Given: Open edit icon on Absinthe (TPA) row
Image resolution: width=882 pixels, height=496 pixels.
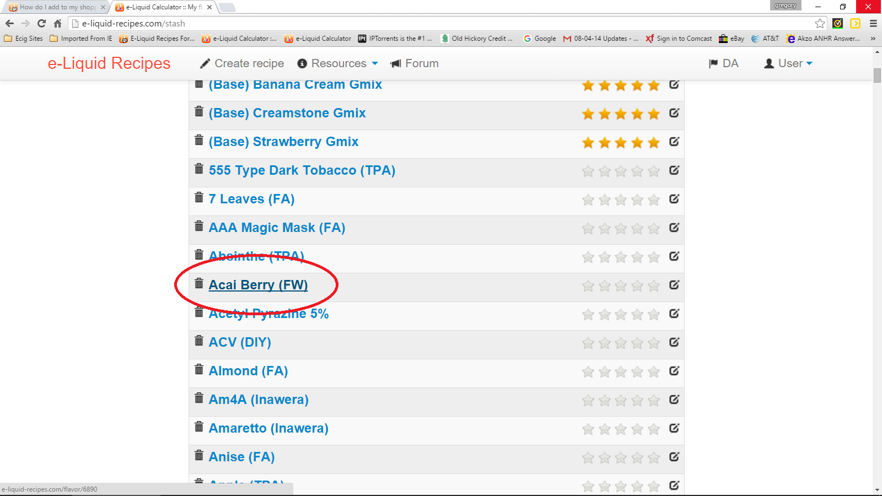Looking at the screenshot, I should [674, 256].
